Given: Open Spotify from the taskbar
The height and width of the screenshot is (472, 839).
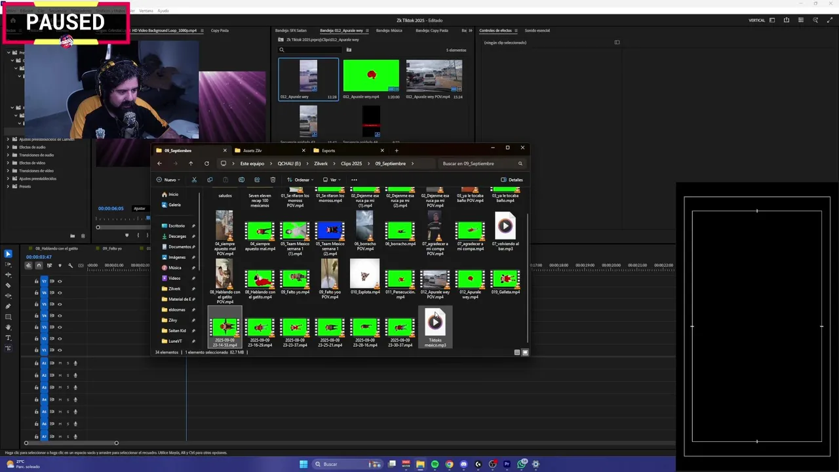Looking at the screenshot, I should click(x=435, y=464).
